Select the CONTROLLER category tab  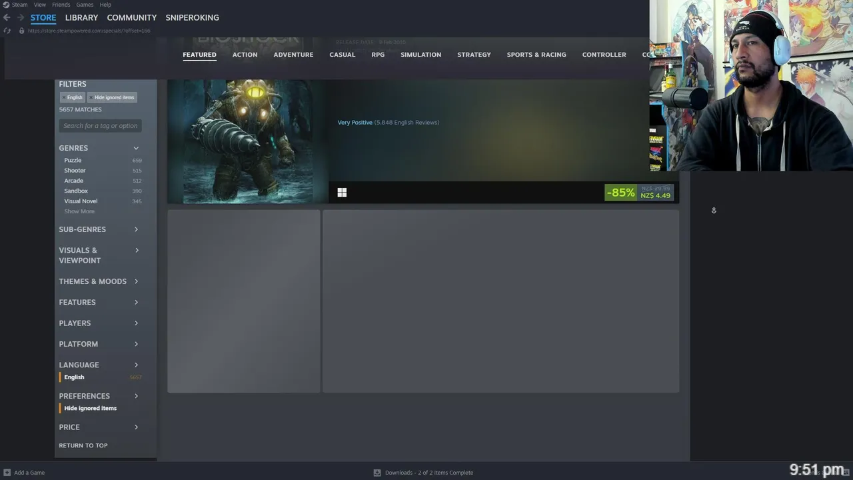[604, 55]
